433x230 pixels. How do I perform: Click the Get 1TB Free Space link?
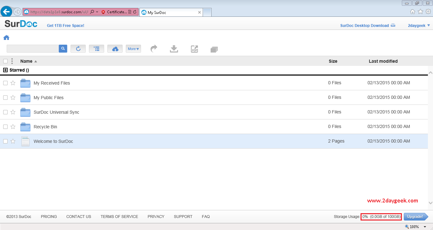(65, 26)
